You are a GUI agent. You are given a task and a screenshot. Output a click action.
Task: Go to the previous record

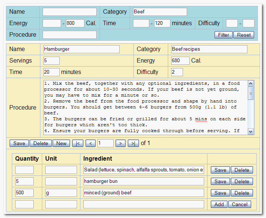(90, 143)
